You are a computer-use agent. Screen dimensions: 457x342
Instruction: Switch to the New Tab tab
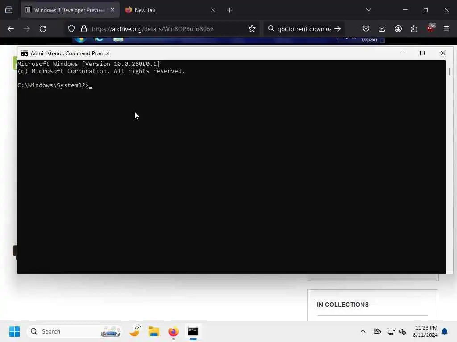coord(145,10)
